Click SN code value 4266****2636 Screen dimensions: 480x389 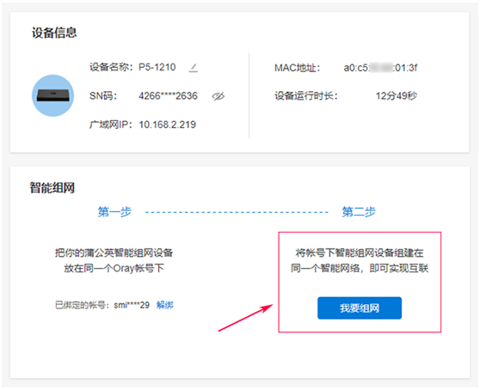tap(168, 96)
